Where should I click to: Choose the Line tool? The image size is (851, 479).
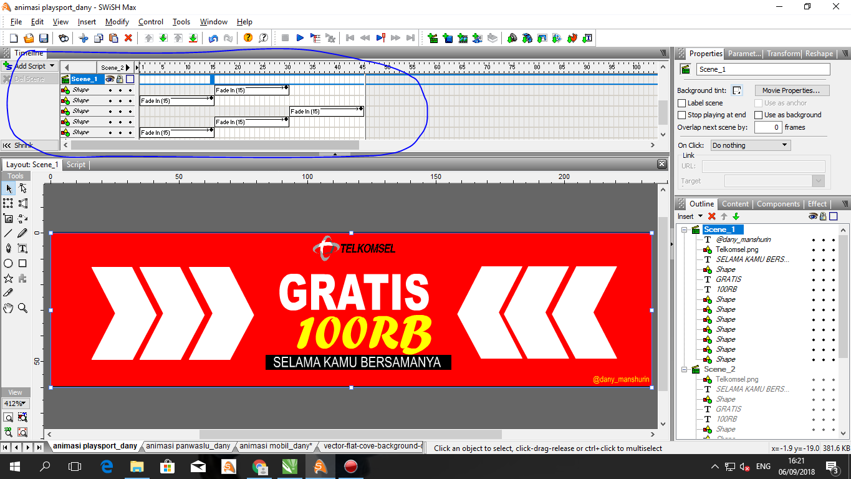(x=9, y=233)
